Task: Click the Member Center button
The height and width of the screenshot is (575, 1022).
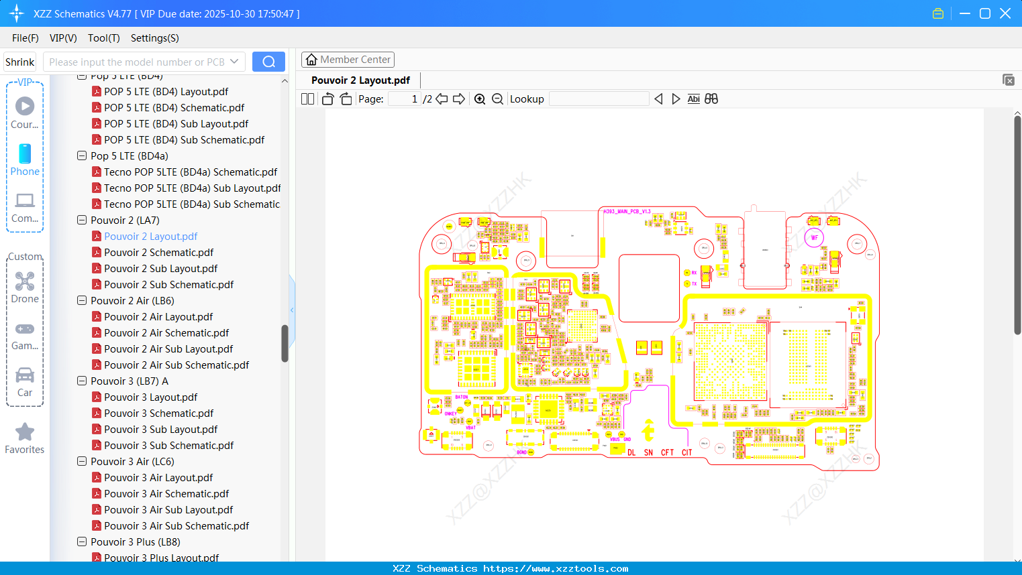Action: (x=348, y=59)
